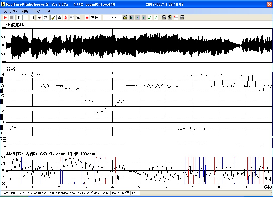
Task: Open the ファイル(F) menu
Action: pyautogui.click(x=10, y=11)
